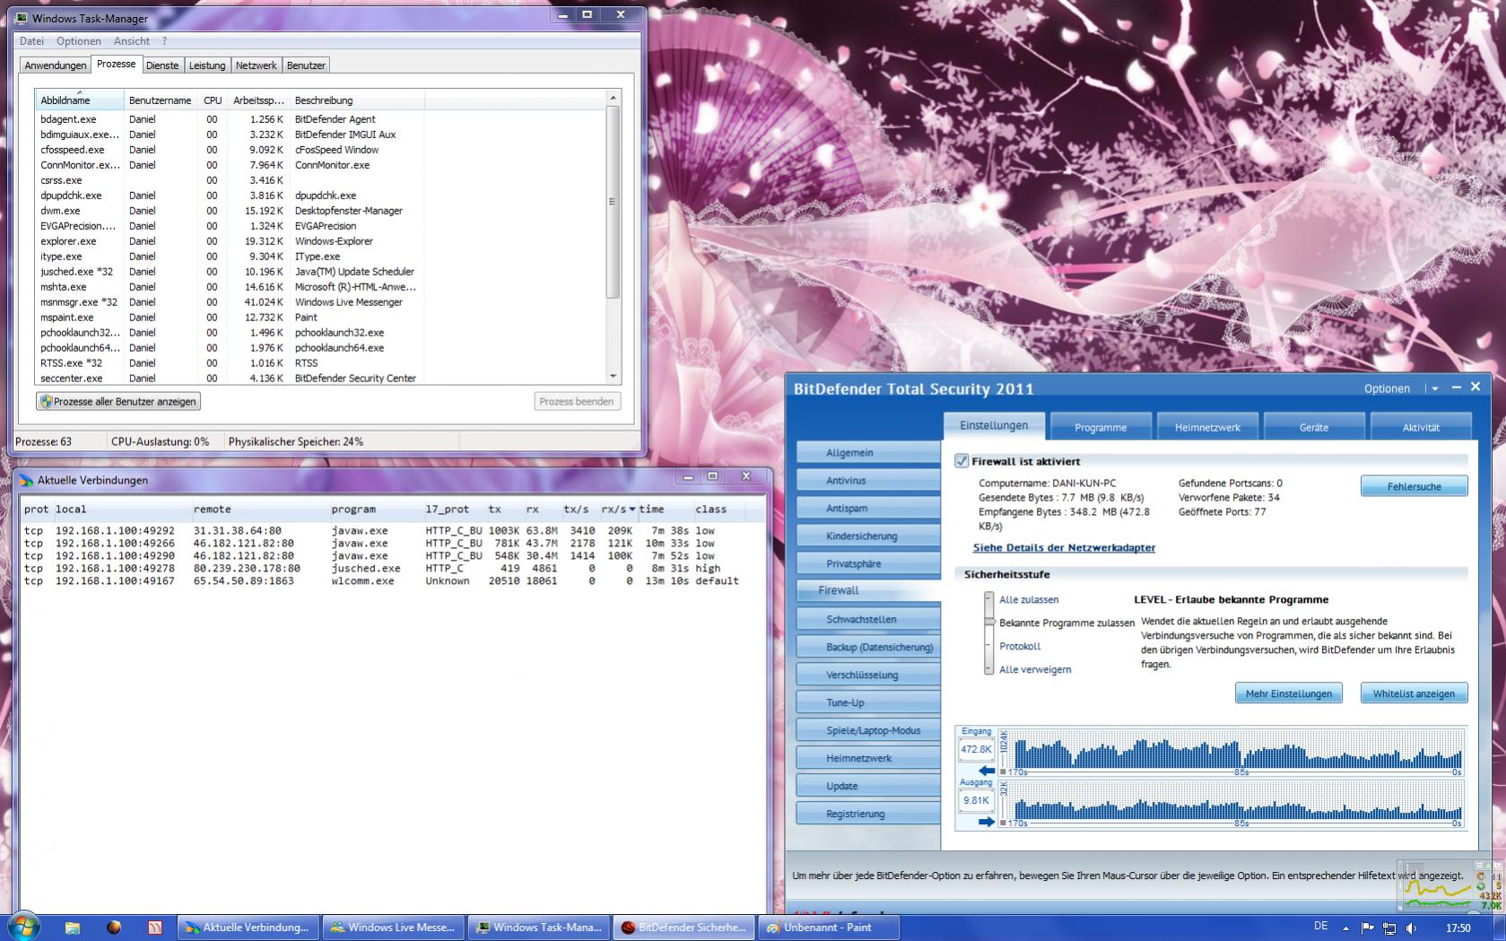The width and height of the screenshot is (1506, 941).
Task: Click the network tray icon
Action: point(1389,928)
